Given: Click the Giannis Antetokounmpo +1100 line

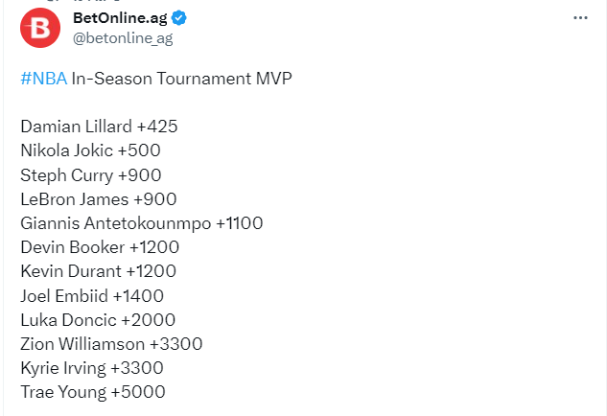Looking at the screenshot, I should point(141,223).
